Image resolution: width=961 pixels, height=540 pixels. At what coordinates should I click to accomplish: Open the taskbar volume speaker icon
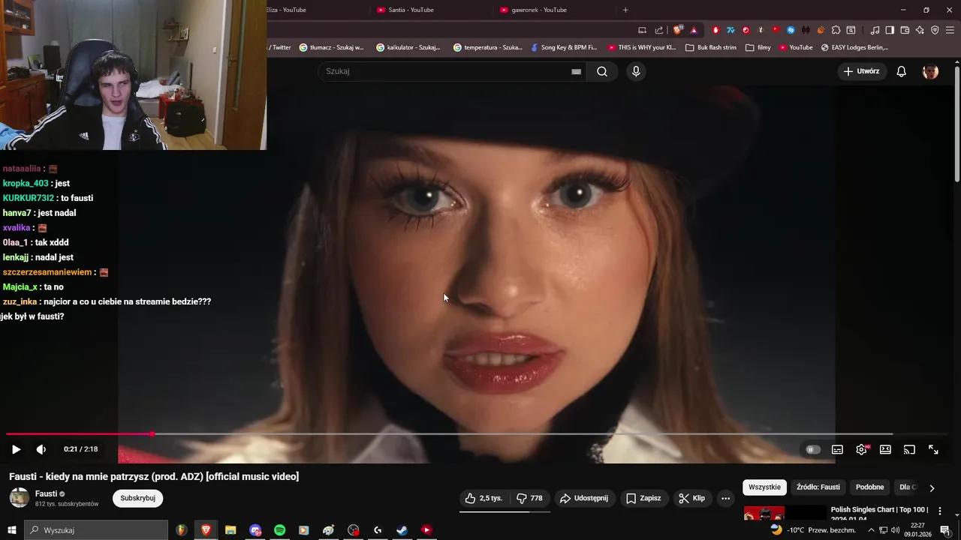coord(895,530)
